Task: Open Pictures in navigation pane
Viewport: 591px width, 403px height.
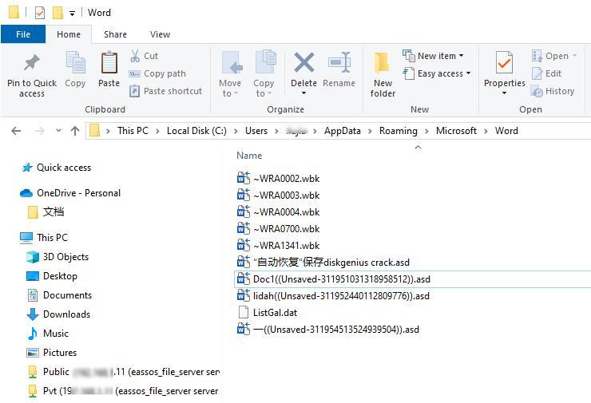Action: pos(52,353)
